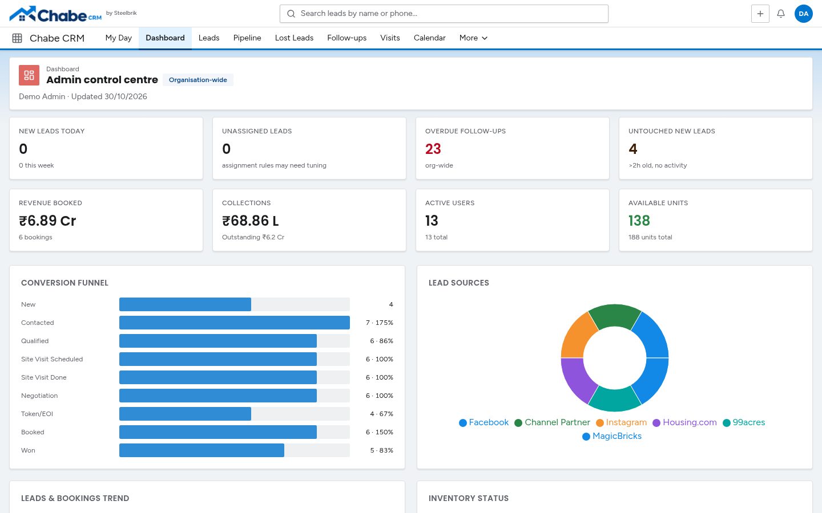Go to the Follow-ups tab
822x513 pixels.
[x=347, y=38]
